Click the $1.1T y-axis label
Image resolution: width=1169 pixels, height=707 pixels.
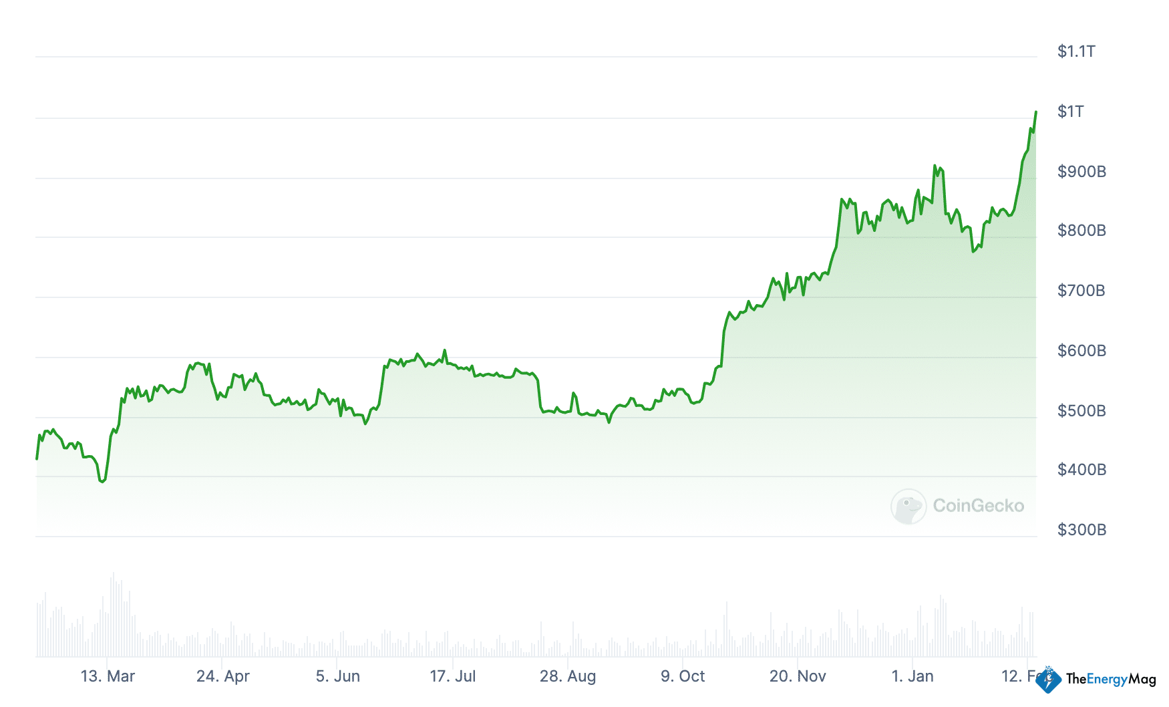tap(1075, 51)
